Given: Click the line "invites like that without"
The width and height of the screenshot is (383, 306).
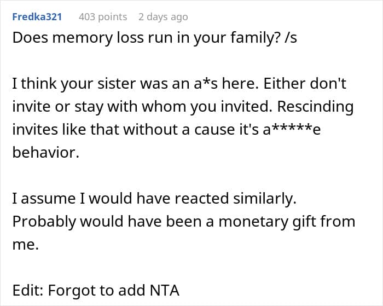Looking at the screenshot, I should (x=120, y=131).
